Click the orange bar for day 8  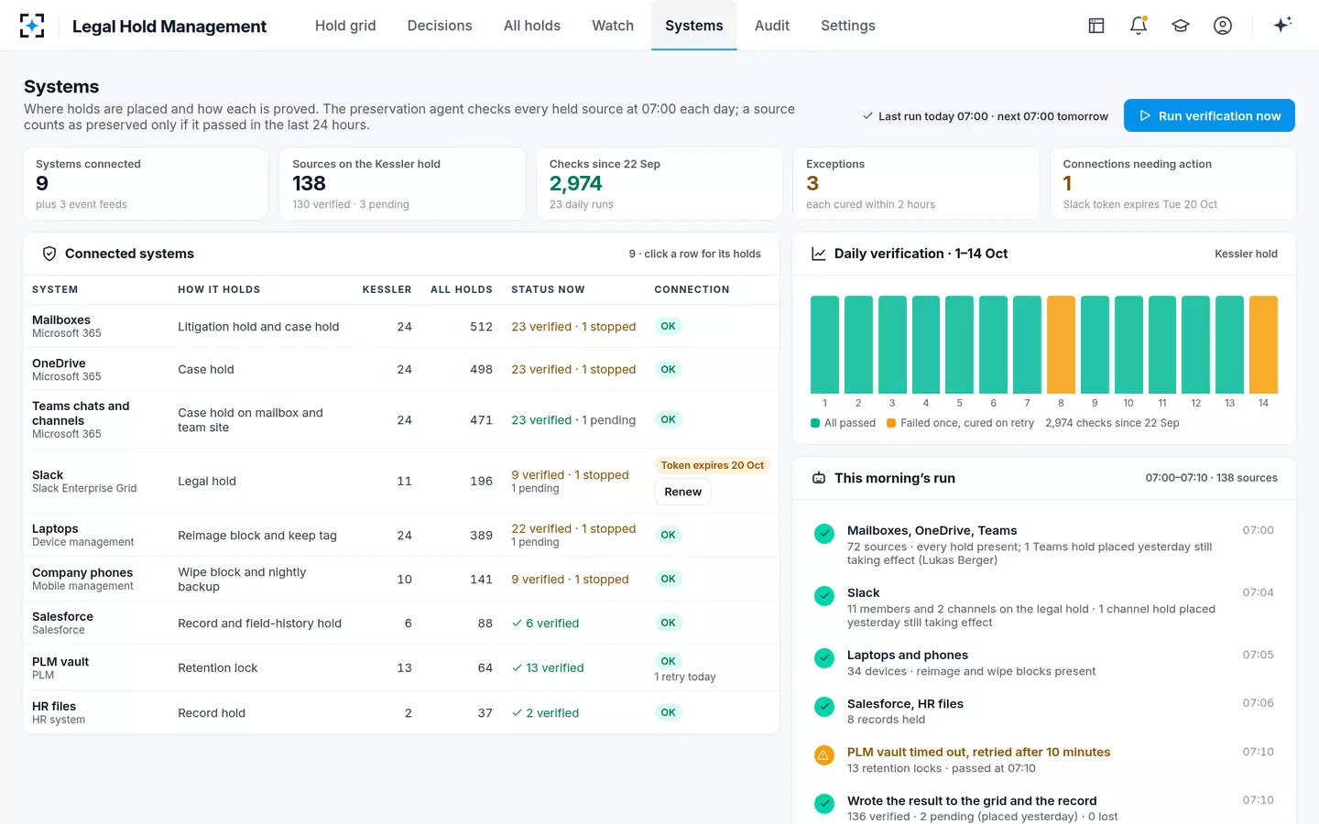(x=1061, y=344)
